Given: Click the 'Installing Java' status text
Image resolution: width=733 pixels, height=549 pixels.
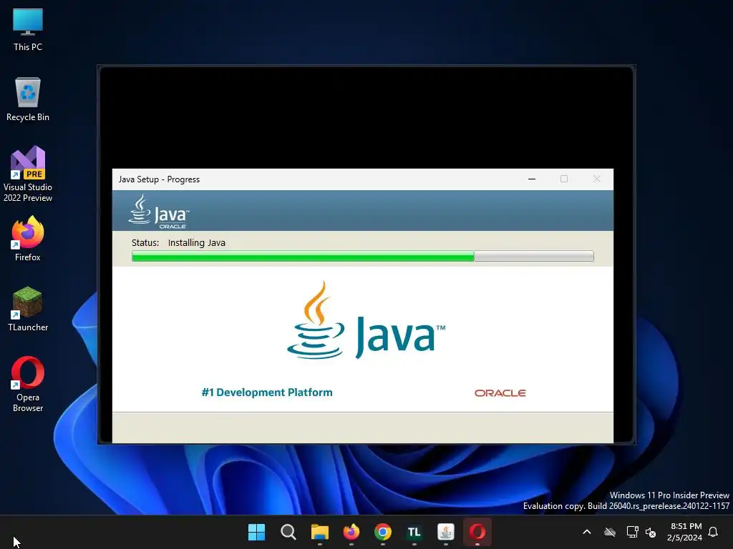Looking at the screenshot, I should (196, 243).
